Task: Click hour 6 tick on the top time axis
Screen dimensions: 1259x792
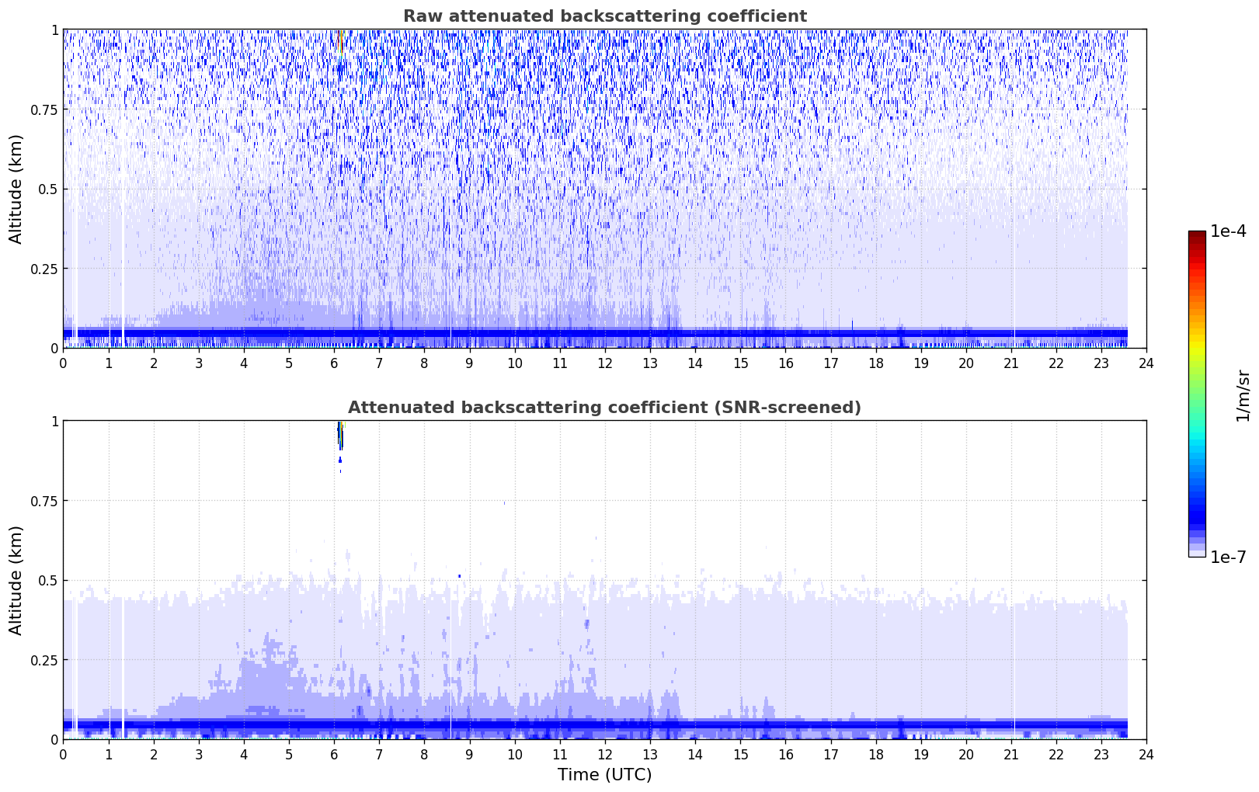Action: coord(334,363)
